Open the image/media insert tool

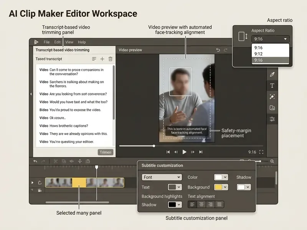coord(272,108)
